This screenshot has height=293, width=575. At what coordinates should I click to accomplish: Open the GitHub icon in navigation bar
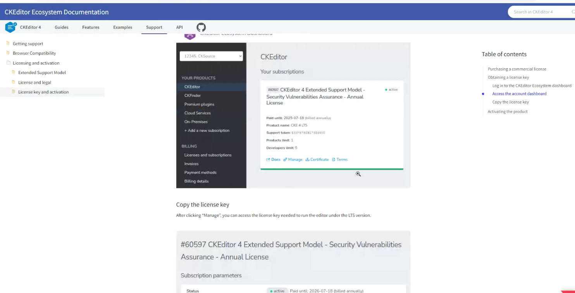click(x=201, y=27)
